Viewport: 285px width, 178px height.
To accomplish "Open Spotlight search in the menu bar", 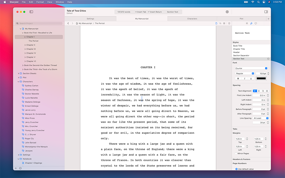I will (x=258, y=2).
